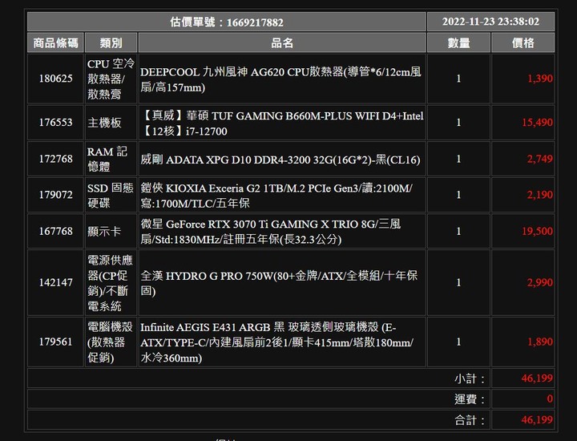The height and width of the screenshot is (441, 577).
Task: Select the Infinite AEGIS E431 ARGB product name
Action: (276, 342)
